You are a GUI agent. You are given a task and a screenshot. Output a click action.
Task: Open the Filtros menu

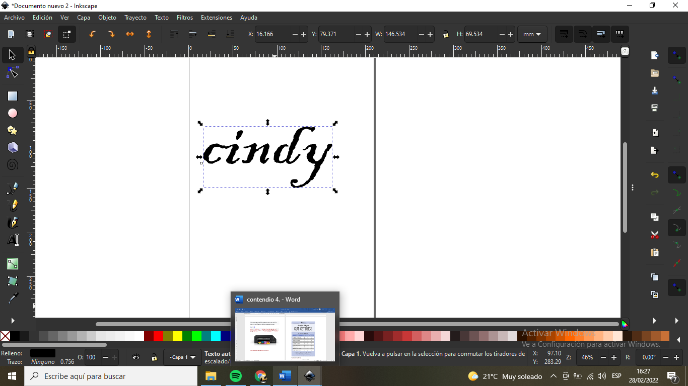click(x=185, y=18)
